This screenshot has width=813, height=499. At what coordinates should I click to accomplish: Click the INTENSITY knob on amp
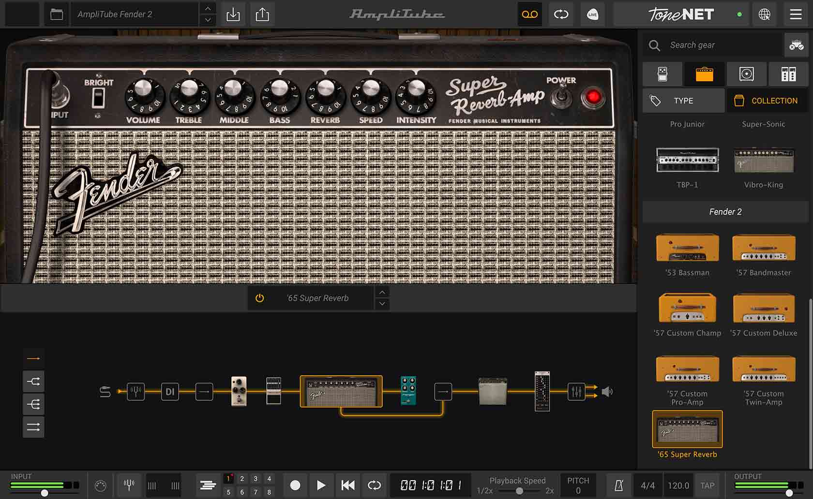tap(416, 95)
